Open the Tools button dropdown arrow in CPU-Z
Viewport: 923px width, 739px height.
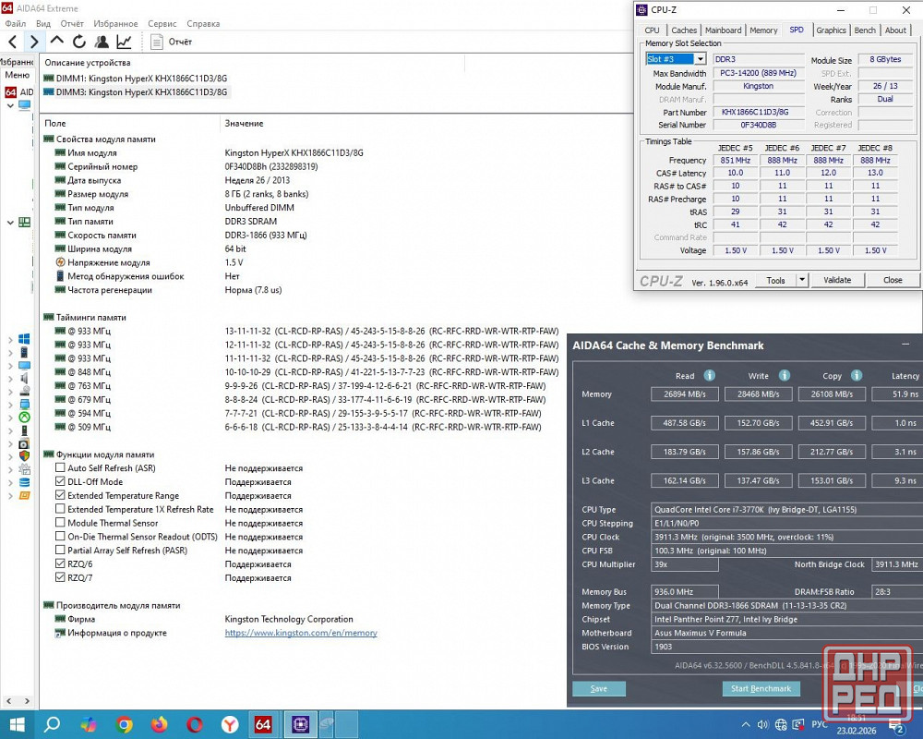pyautogui.click(x=801, y=280)
